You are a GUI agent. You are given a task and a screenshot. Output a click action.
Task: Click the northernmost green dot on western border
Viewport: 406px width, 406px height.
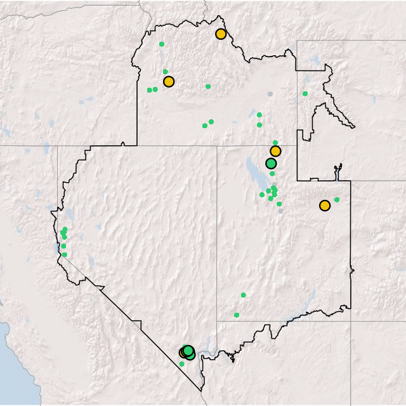[65, 229]
